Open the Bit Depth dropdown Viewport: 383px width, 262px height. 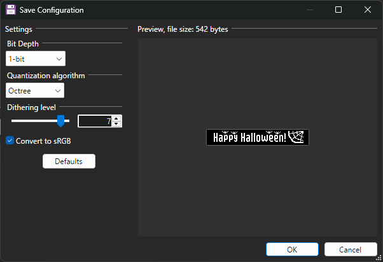click(35, 59)
